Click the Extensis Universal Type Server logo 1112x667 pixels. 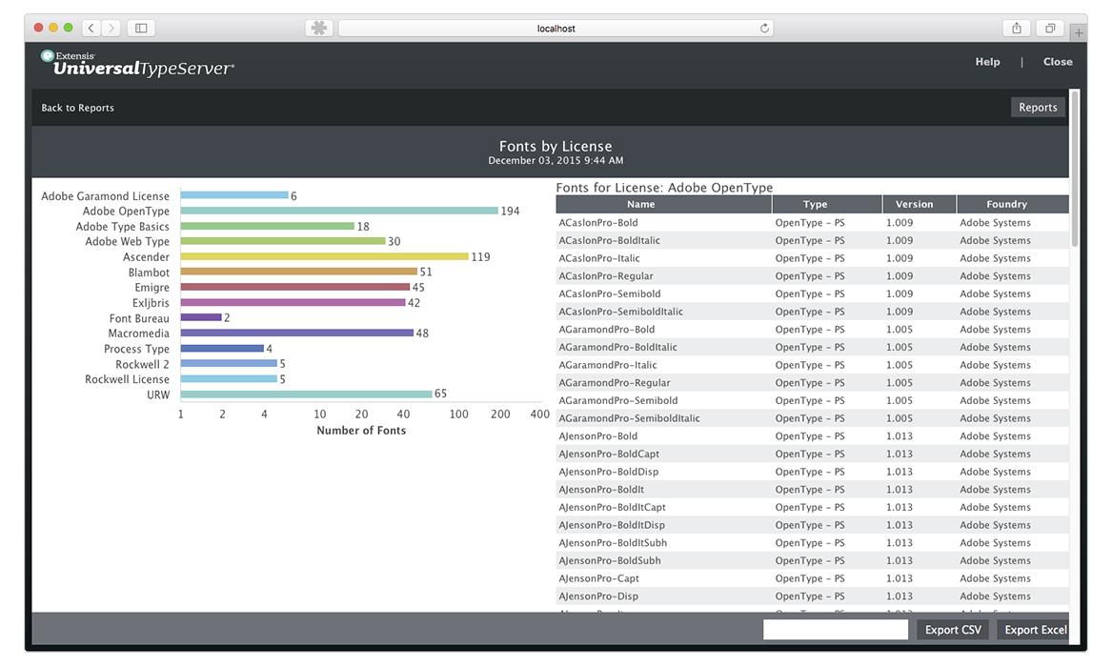tap(137, 64)
